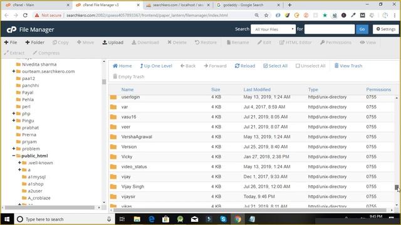
Task: Select All files checkbox button
Action: [x=276, y=66]
